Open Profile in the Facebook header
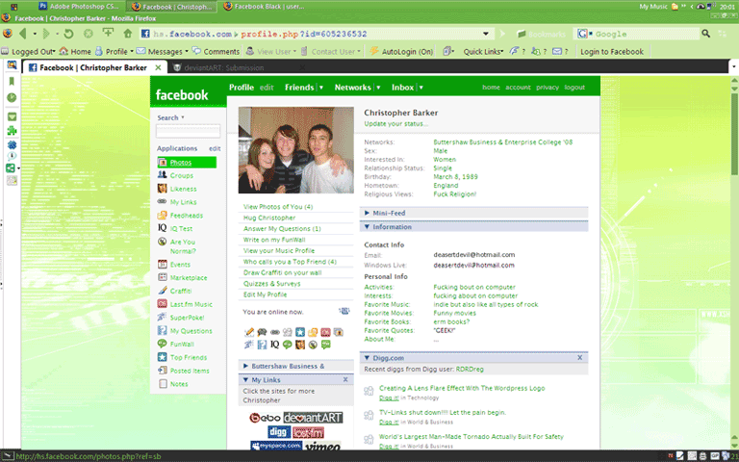739x462 pixels. pos(242,88)
